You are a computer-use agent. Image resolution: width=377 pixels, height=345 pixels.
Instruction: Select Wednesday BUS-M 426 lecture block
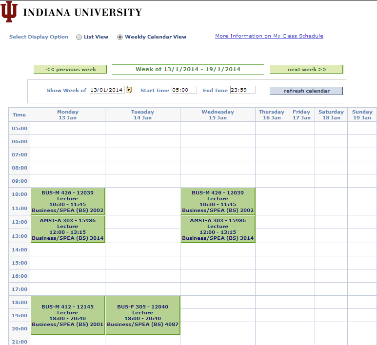click(x=218, y=201)
